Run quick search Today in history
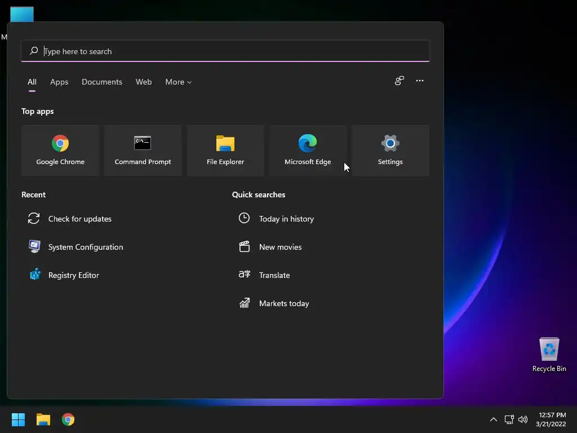Screen dimensions: 577x433 click(276, 219)
